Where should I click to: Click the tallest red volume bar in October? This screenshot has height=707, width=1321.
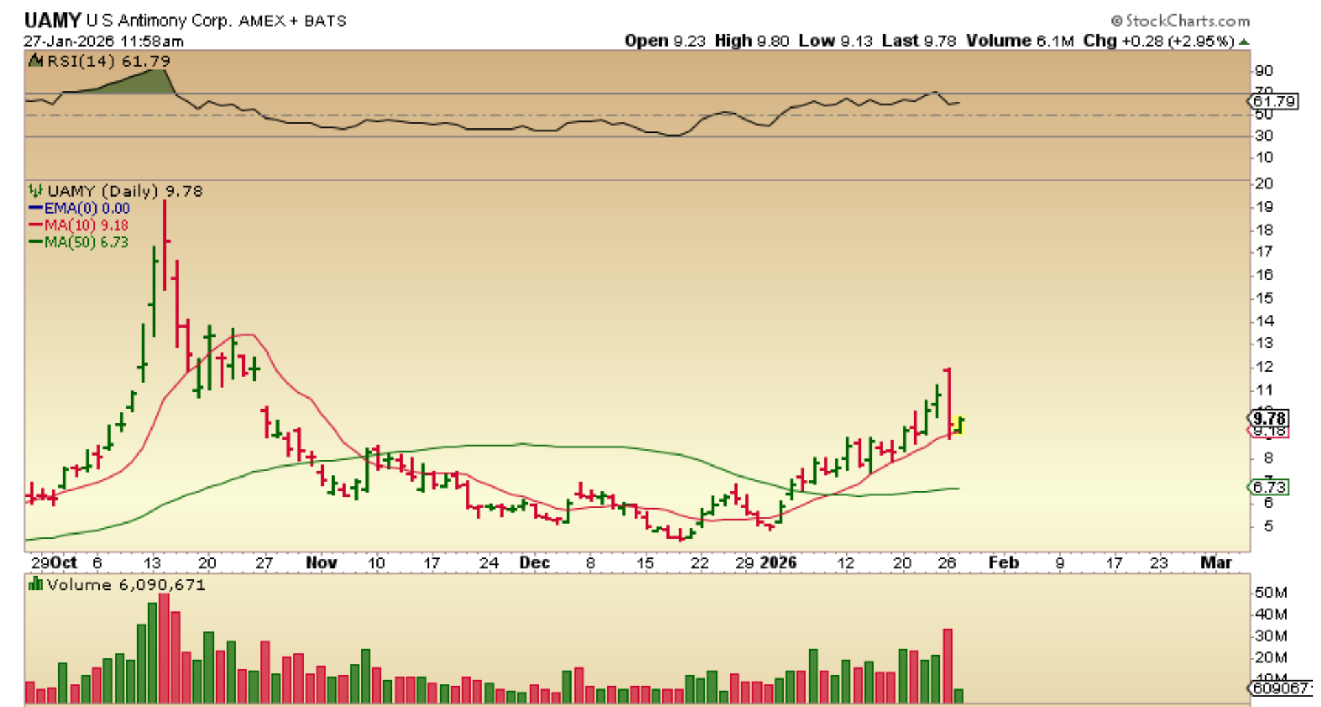[x=163, y=648]
